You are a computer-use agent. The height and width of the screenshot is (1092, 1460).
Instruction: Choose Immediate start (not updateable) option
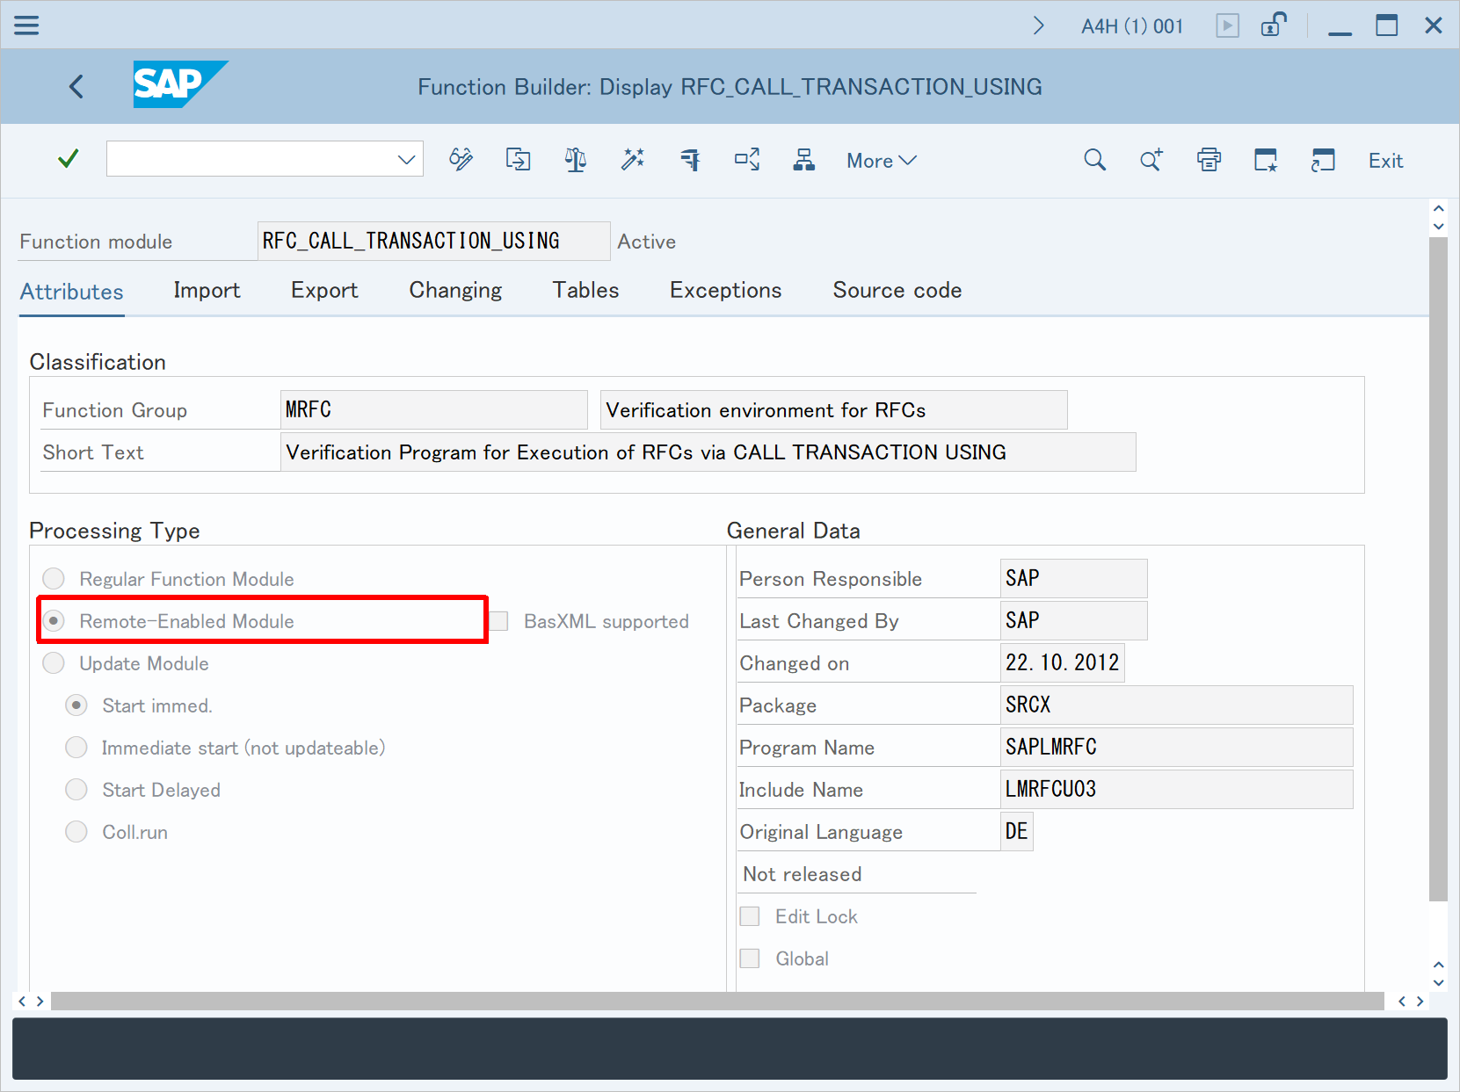pos(76,747)
